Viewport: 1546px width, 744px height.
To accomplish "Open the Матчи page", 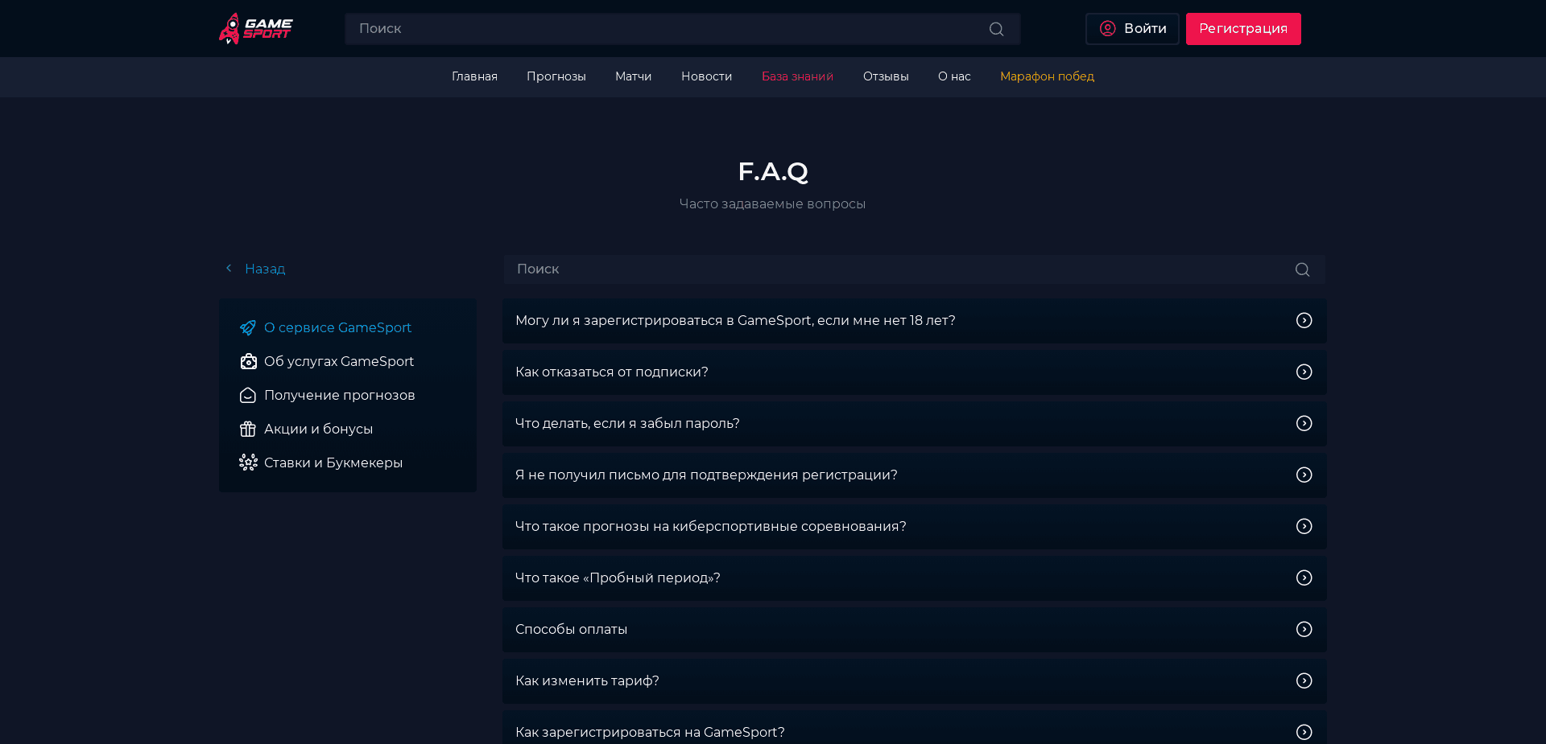I will coord(633,76).
